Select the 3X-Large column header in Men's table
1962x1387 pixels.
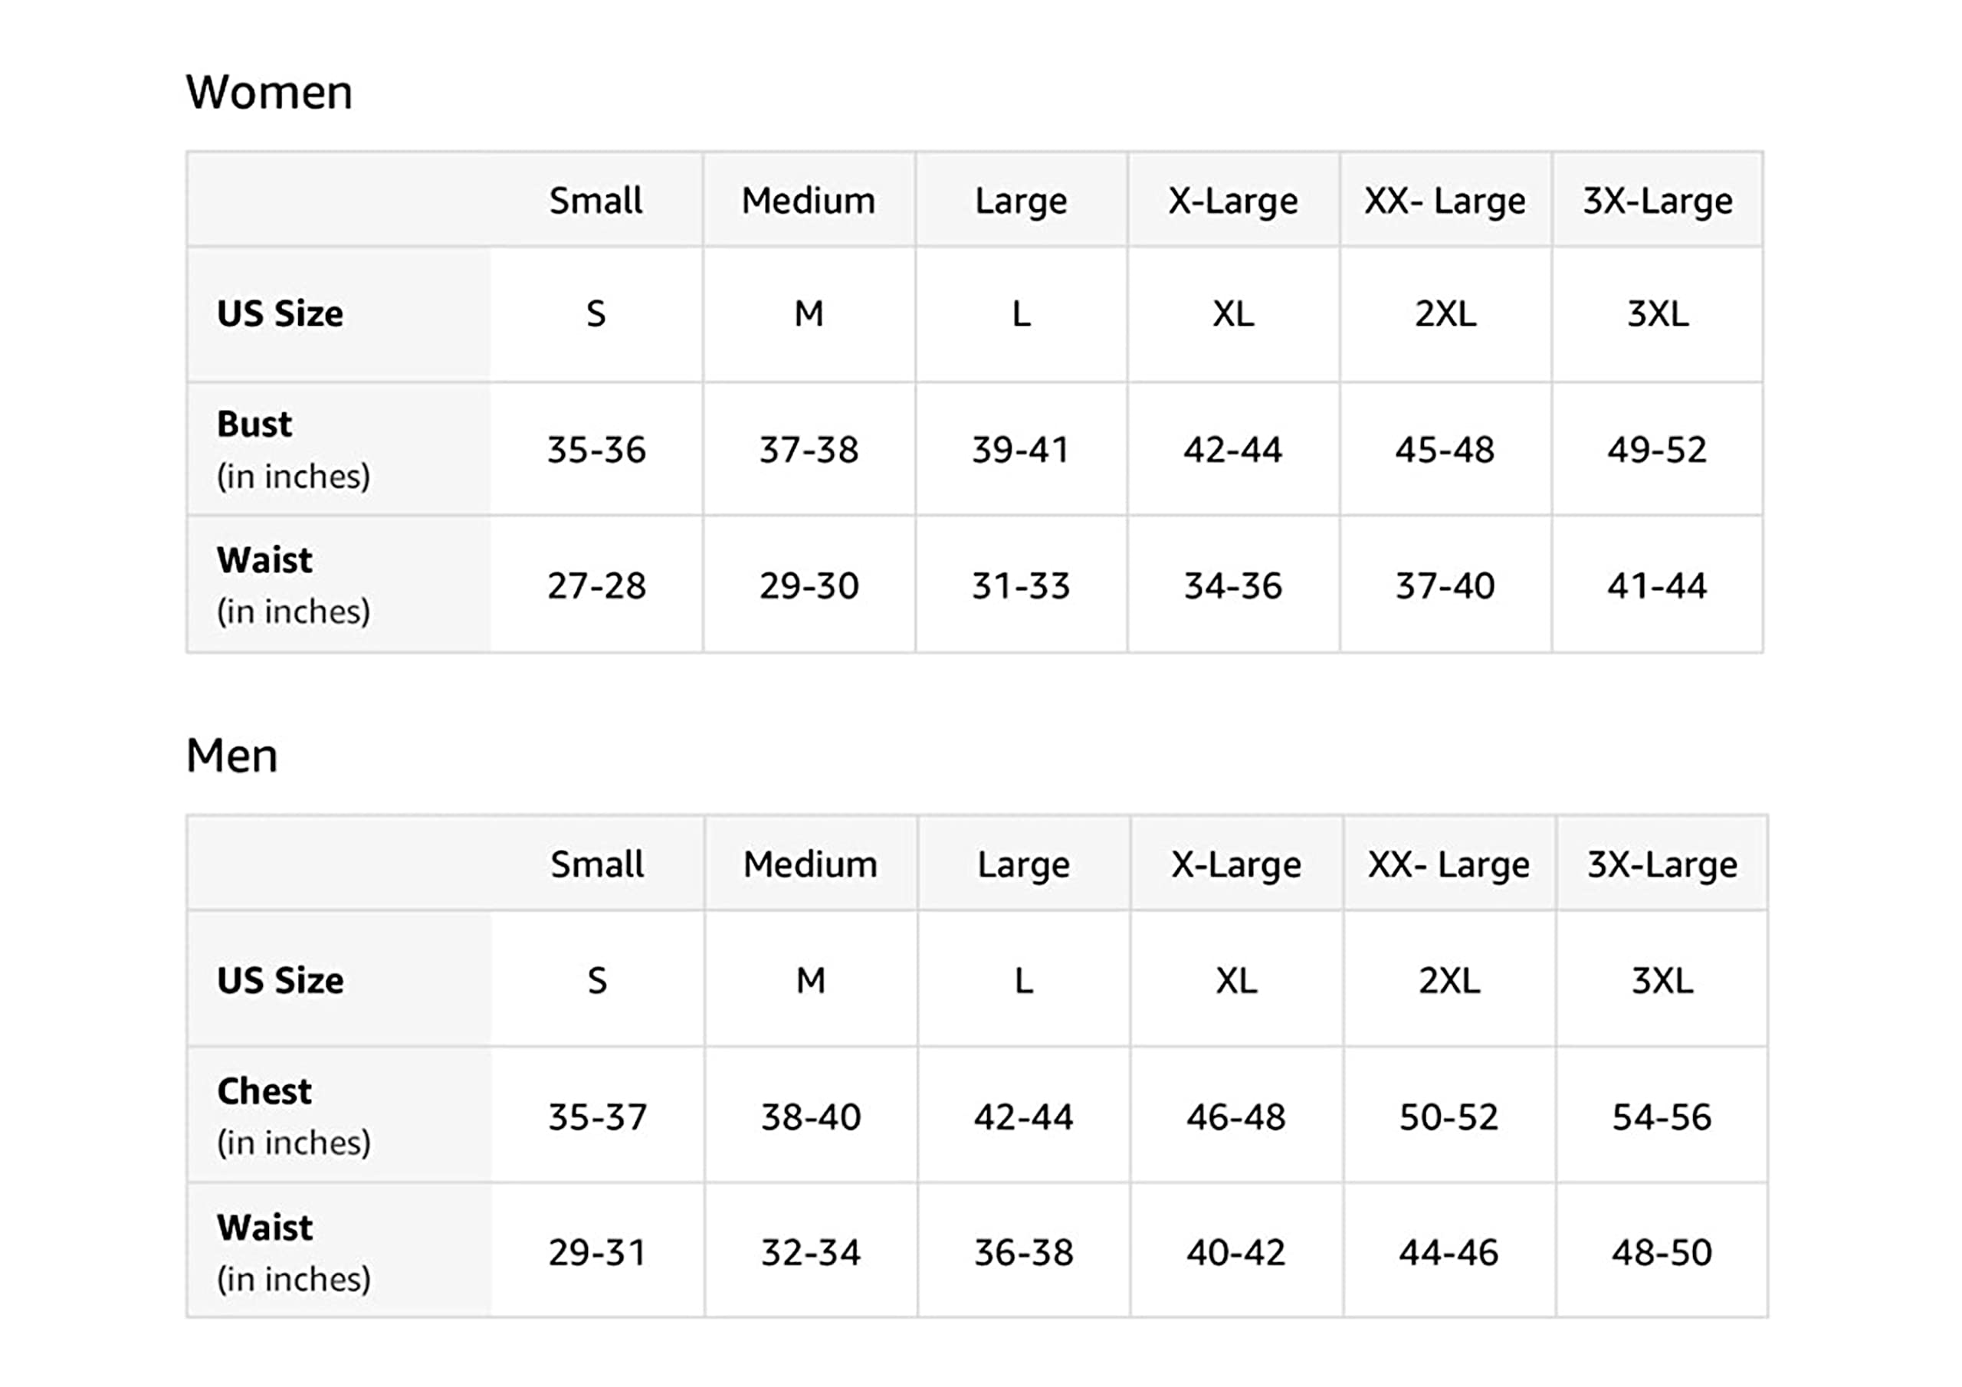(x=1662, y=864)
